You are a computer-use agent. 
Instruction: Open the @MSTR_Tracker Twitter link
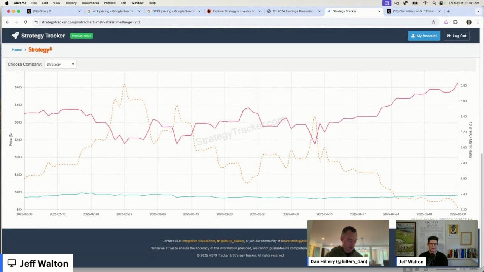[230, 241]
